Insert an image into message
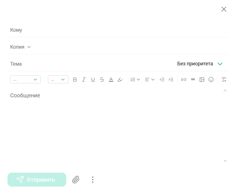Image resolution: width=235 pixels, height=191 pixels. pyautogui.click(x=202, y=80)
